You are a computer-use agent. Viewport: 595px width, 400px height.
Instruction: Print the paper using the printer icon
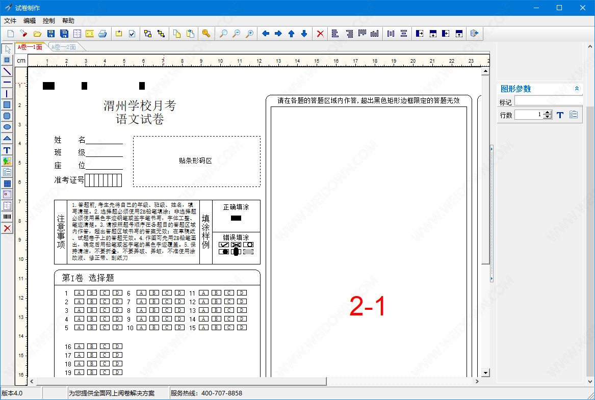pos(102,34)
